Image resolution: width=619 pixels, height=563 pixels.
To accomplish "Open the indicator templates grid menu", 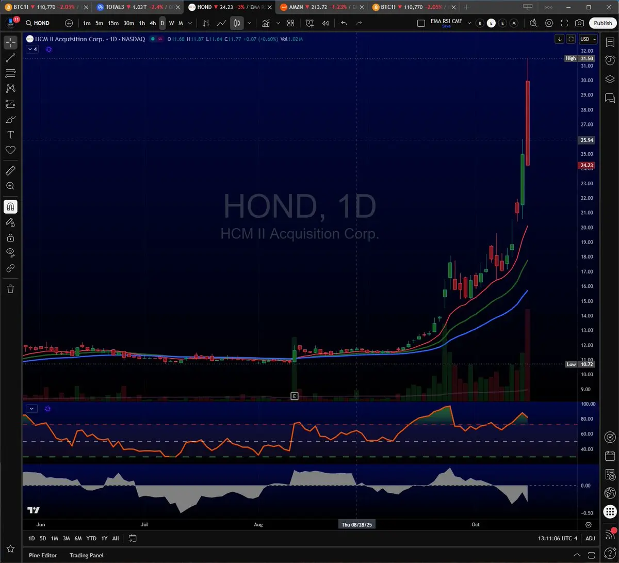I will point(291,23).
